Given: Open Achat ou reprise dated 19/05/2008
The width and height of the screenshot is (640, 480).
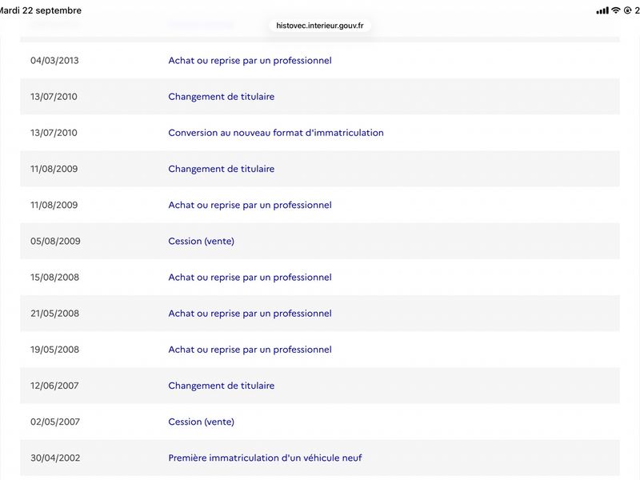Looking at the screenshot, I should (x=250, y=350).
